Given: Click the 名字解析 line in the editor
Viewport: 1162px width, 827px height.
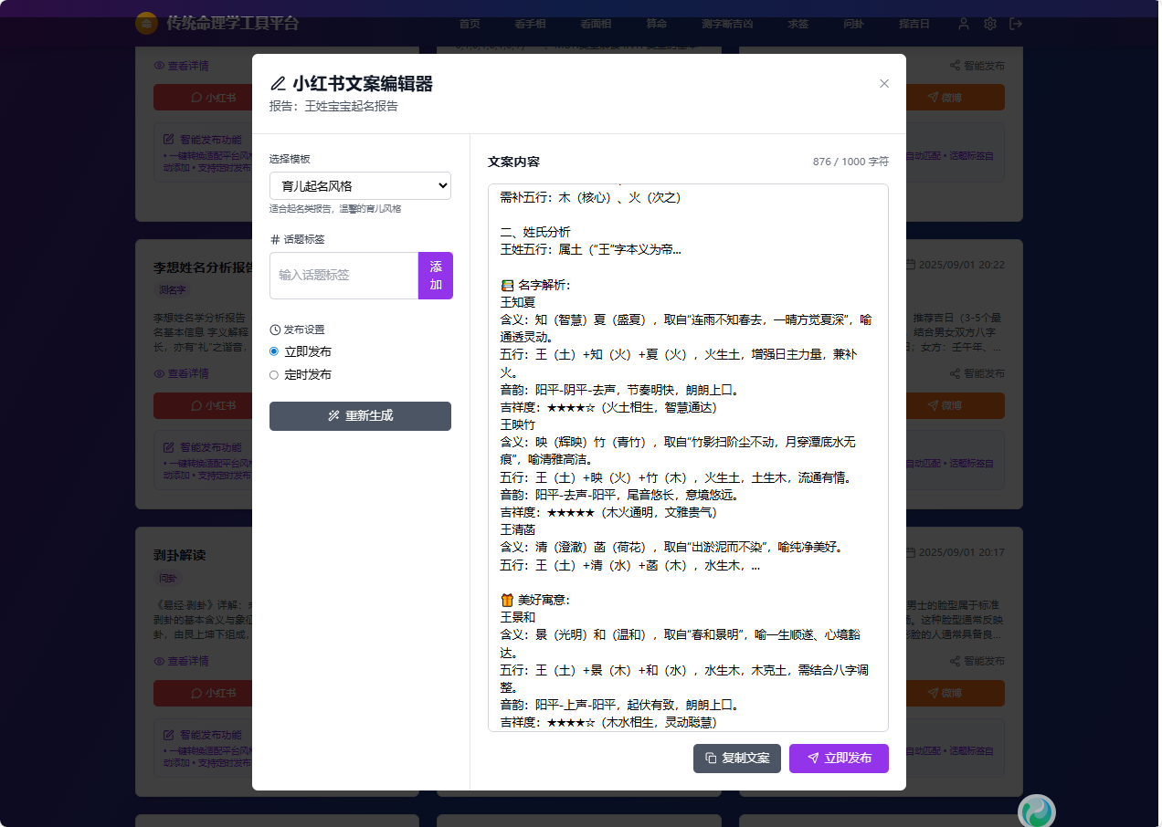Looking at the screenshot, I should pyautogui.click(x=535, y=285).
